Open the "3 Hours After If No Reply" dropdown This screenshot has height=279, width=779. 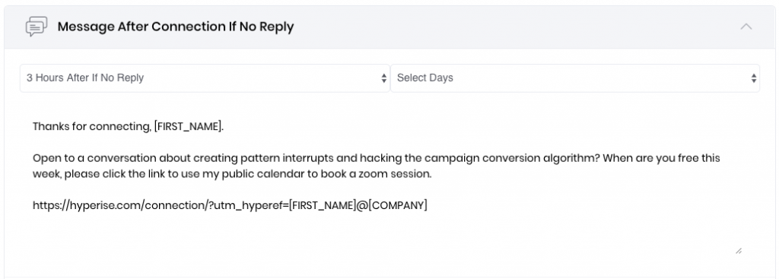205,78
